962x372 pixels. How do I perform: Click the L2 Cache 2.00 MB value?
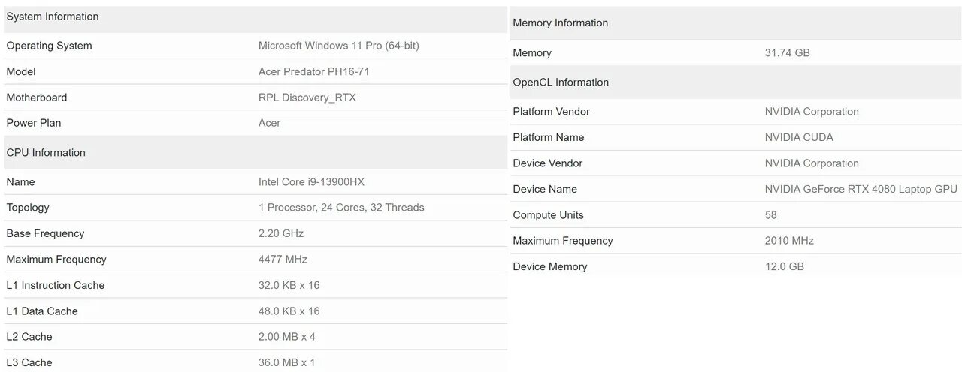(x=286, y=337)
